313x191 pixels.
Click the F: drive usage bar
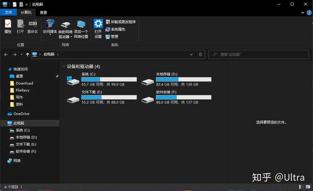tap(183, 97)
